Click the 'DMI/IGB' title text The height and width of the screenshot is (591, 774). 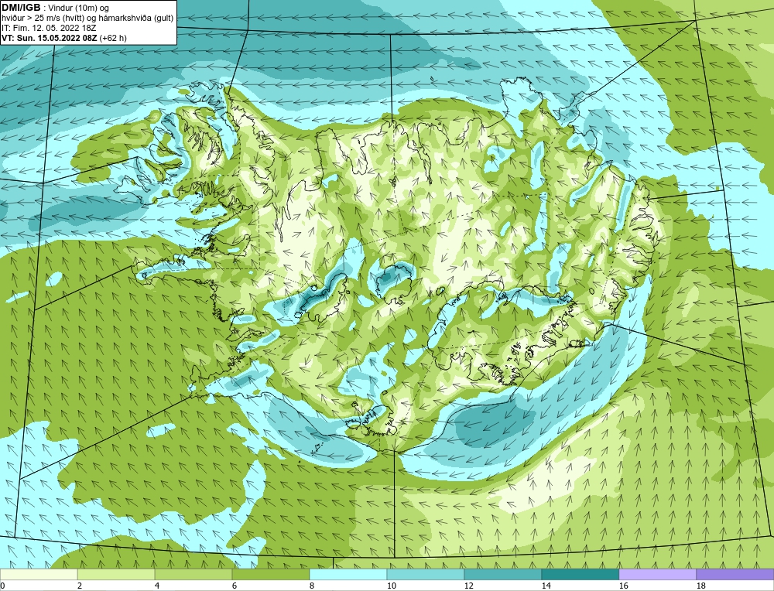click(x=21, y=8)
